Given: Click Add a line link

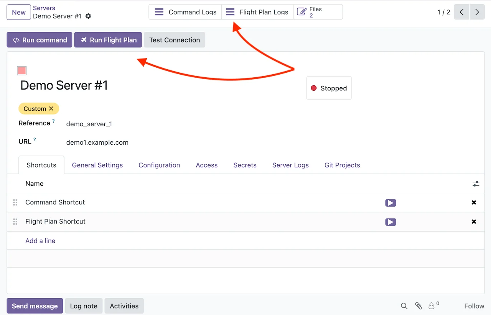Looking at the screenshot, I should coord(40,241).
